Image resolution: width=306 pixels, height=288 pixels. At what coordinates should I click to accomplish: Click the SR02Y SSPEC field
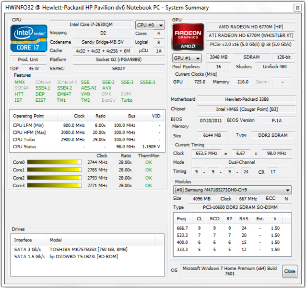118,69
